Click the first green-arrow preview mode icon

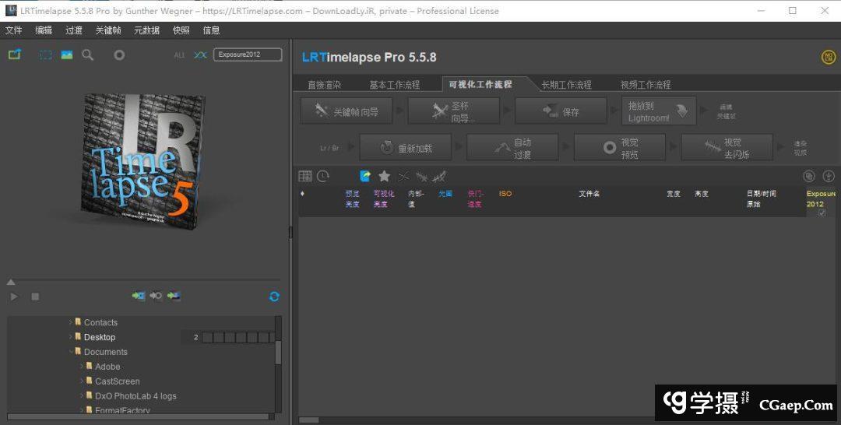pyautogui.click(x=139, y=296)
